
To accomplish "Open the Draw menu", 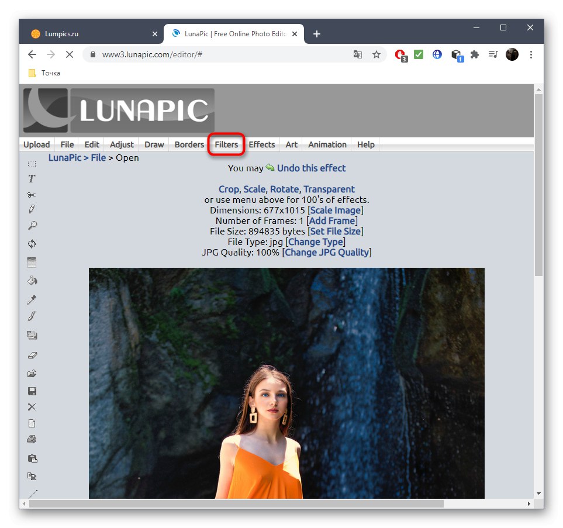I will tap(154, 144).
